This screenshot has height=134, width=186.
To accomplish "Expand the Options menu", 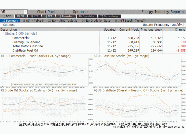I will (x=81, y=12).
